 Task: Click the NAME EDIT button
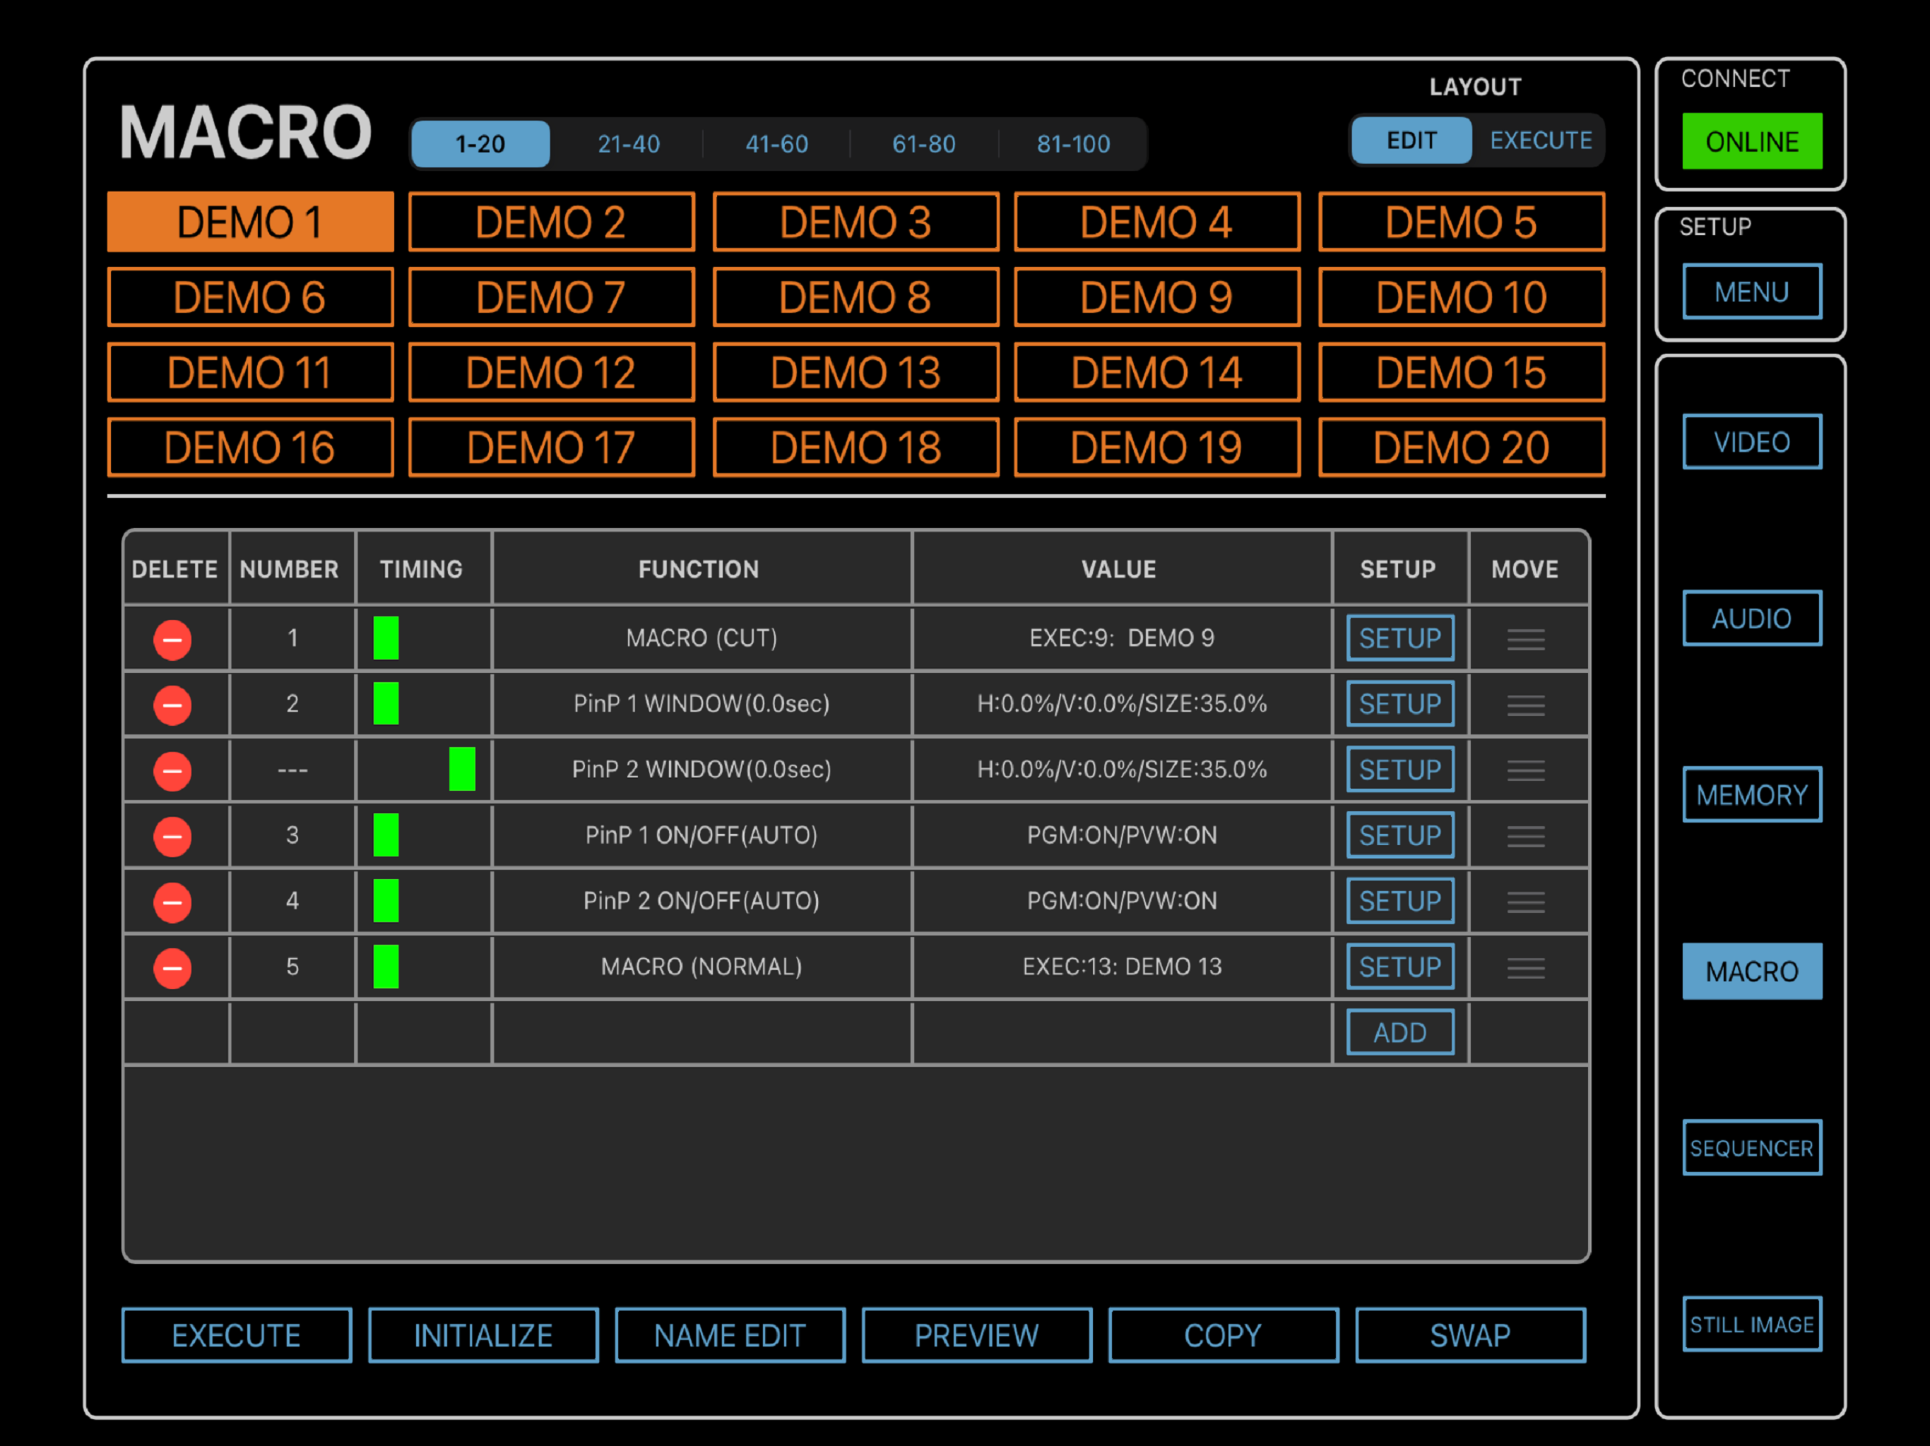[730, 1335]
